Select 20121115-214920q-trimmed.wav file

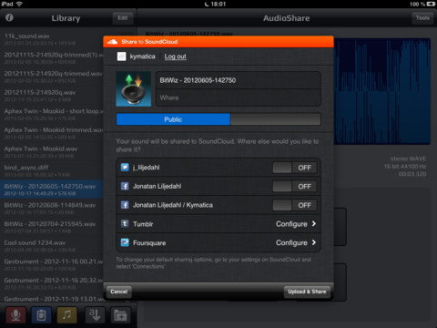coord(52,77)
